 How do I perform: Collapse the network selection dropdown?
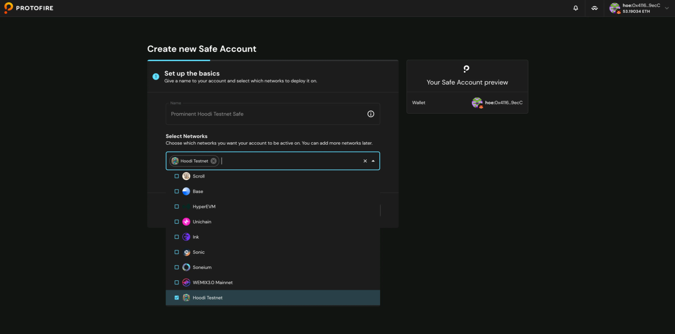tap(373, 161)
